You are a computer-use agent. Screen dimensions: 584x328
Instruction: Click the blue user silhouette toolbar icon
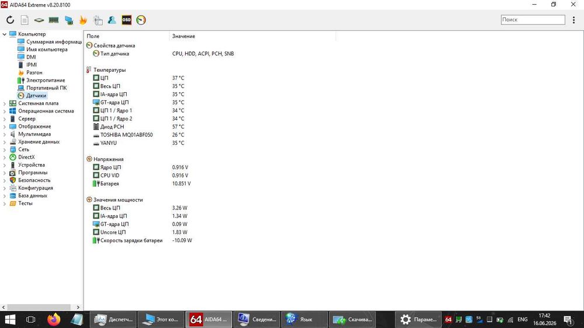[x=112, y=20]
